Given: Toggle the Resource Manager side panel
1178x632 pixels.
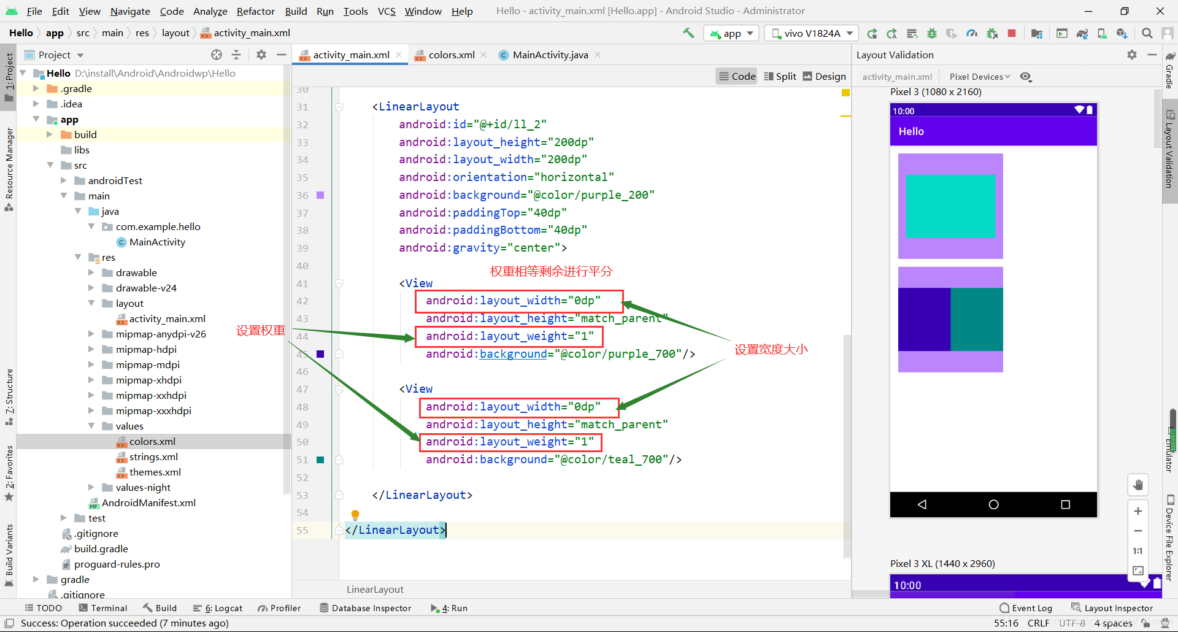Looking at the screenshot, I should click(9, 169).
